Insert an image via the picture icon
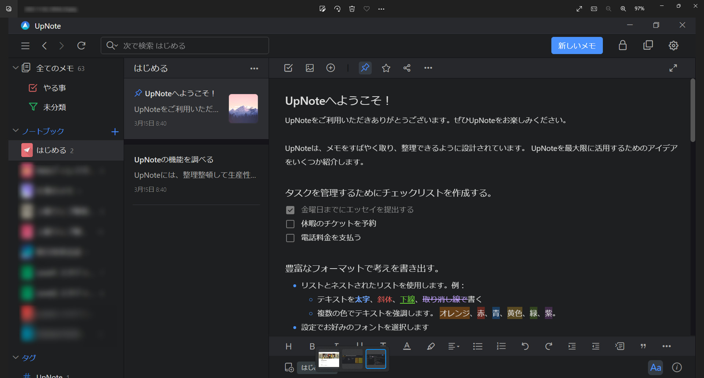 pyautogui.click(x=310, y=68)
